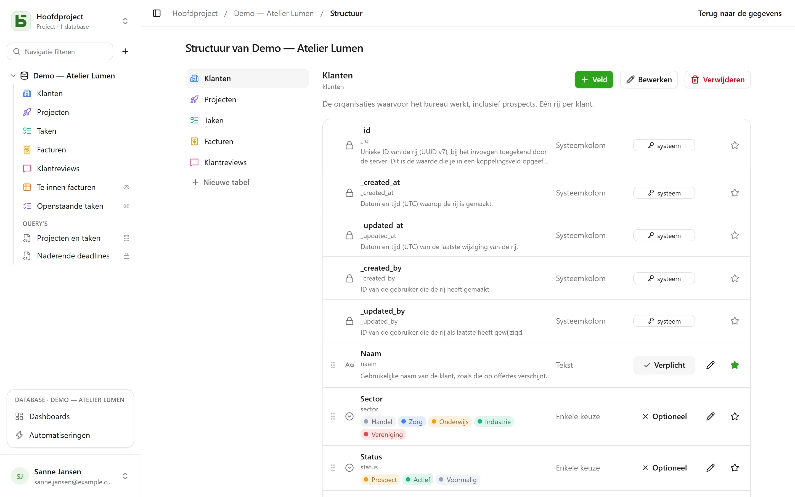Unstar the Naam field
Image resolution: width=795 pixels, height=497 pixels.
(735, 365)
